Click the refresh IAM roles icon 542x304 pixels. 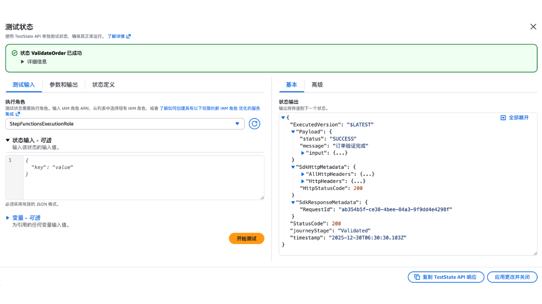(254, 124)
